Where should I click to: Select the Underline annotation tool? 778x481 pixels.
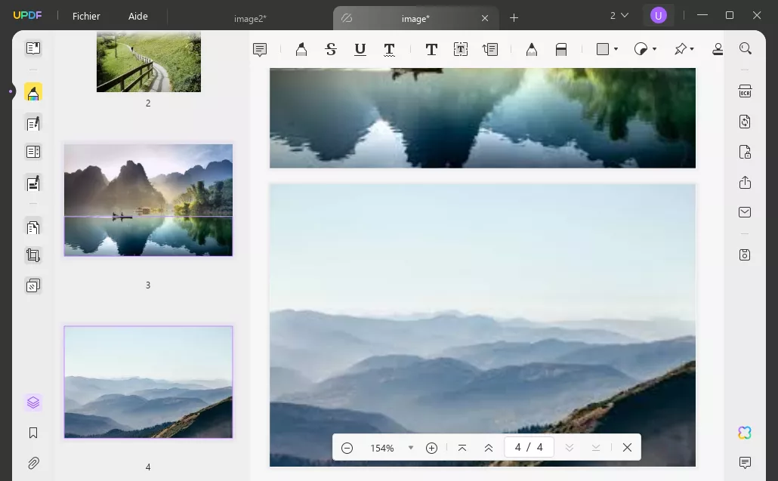360,49
